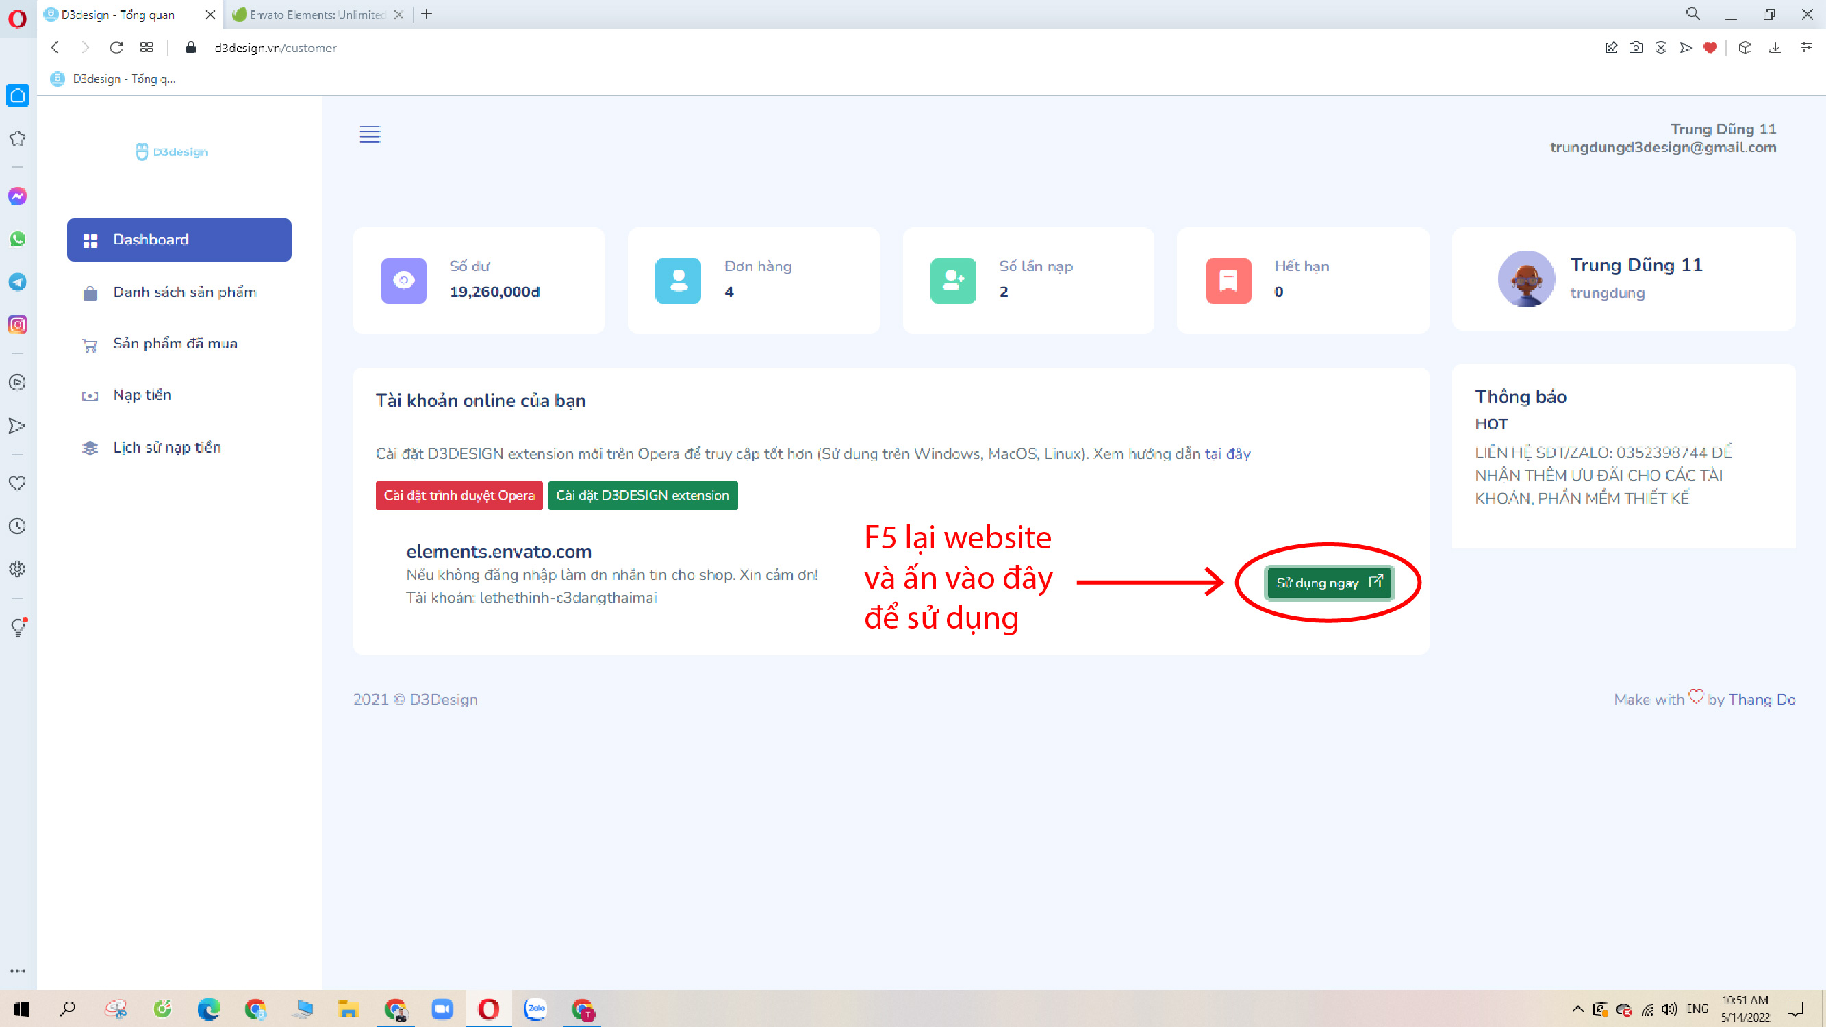Click Cài đặt D3DESIGN extension button
This screenshot has height=1027, width=1826.
pyautogui.click(x=642, y=496)
